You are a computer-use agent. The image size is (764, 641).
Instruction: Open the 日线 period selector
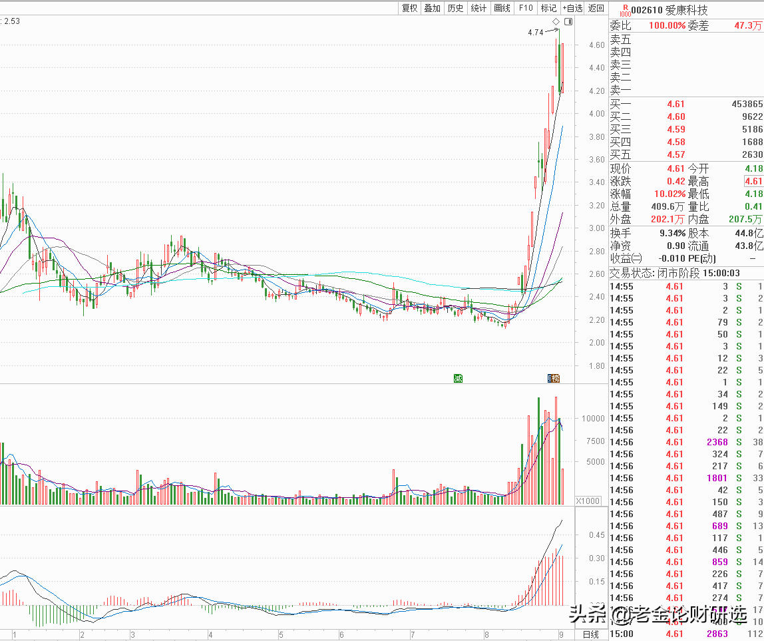point(591,634)
